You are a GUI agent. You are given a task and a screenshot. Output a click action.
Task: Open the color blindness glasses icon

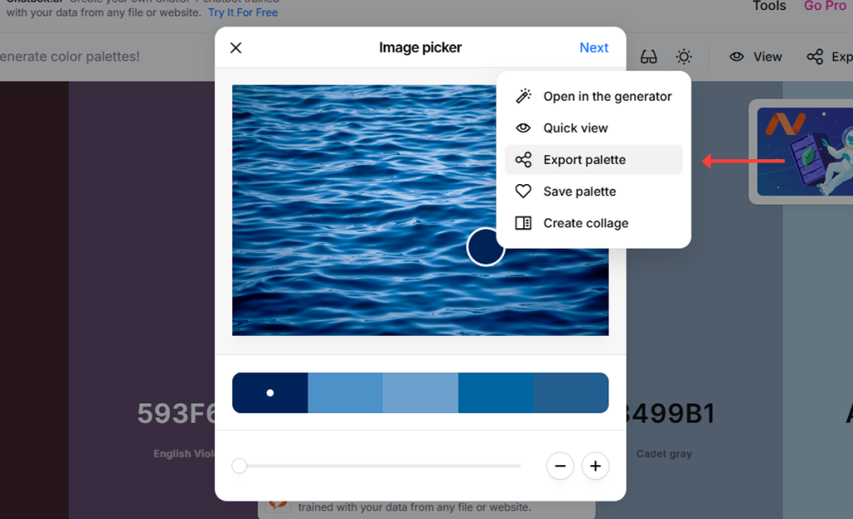648,57
